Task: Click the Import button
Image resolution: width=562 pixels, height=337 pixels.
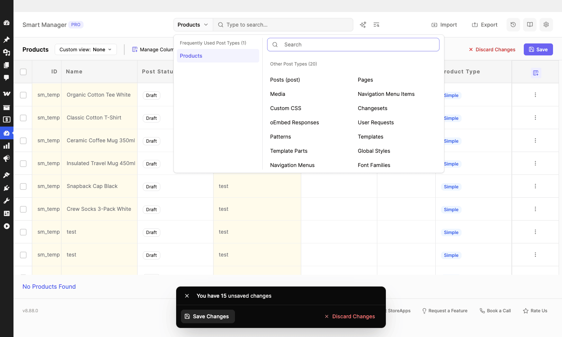Action: pyautogui.click(x=444, y=25)
